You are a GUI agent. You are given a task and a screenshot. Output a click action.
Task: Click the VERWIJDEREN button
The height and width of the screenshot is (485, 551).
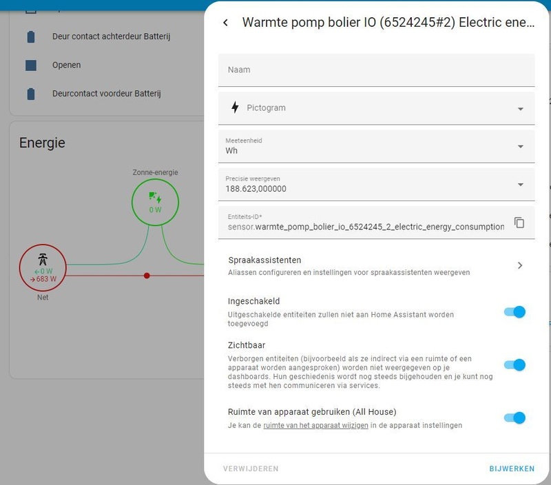pos(251,468)
